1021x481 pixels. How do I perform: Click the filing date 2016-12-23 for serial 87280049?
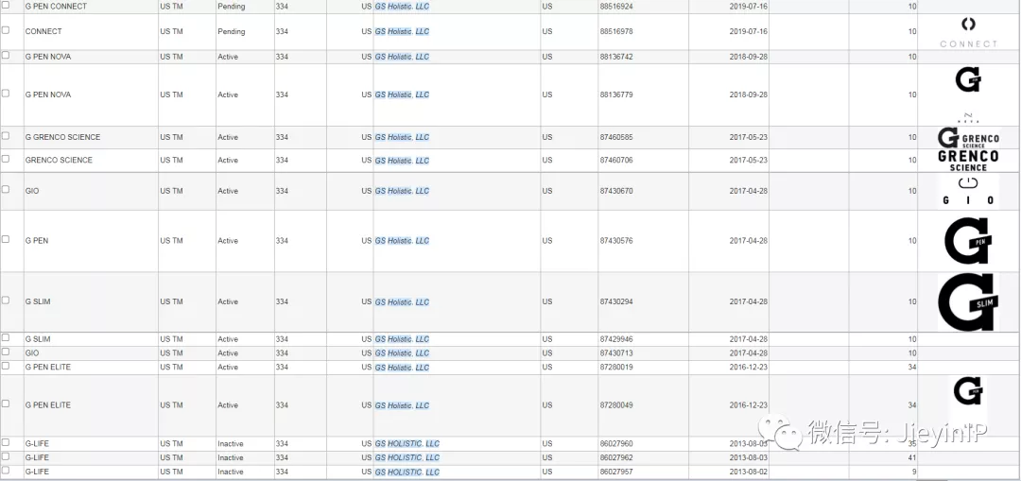point(749,405)
